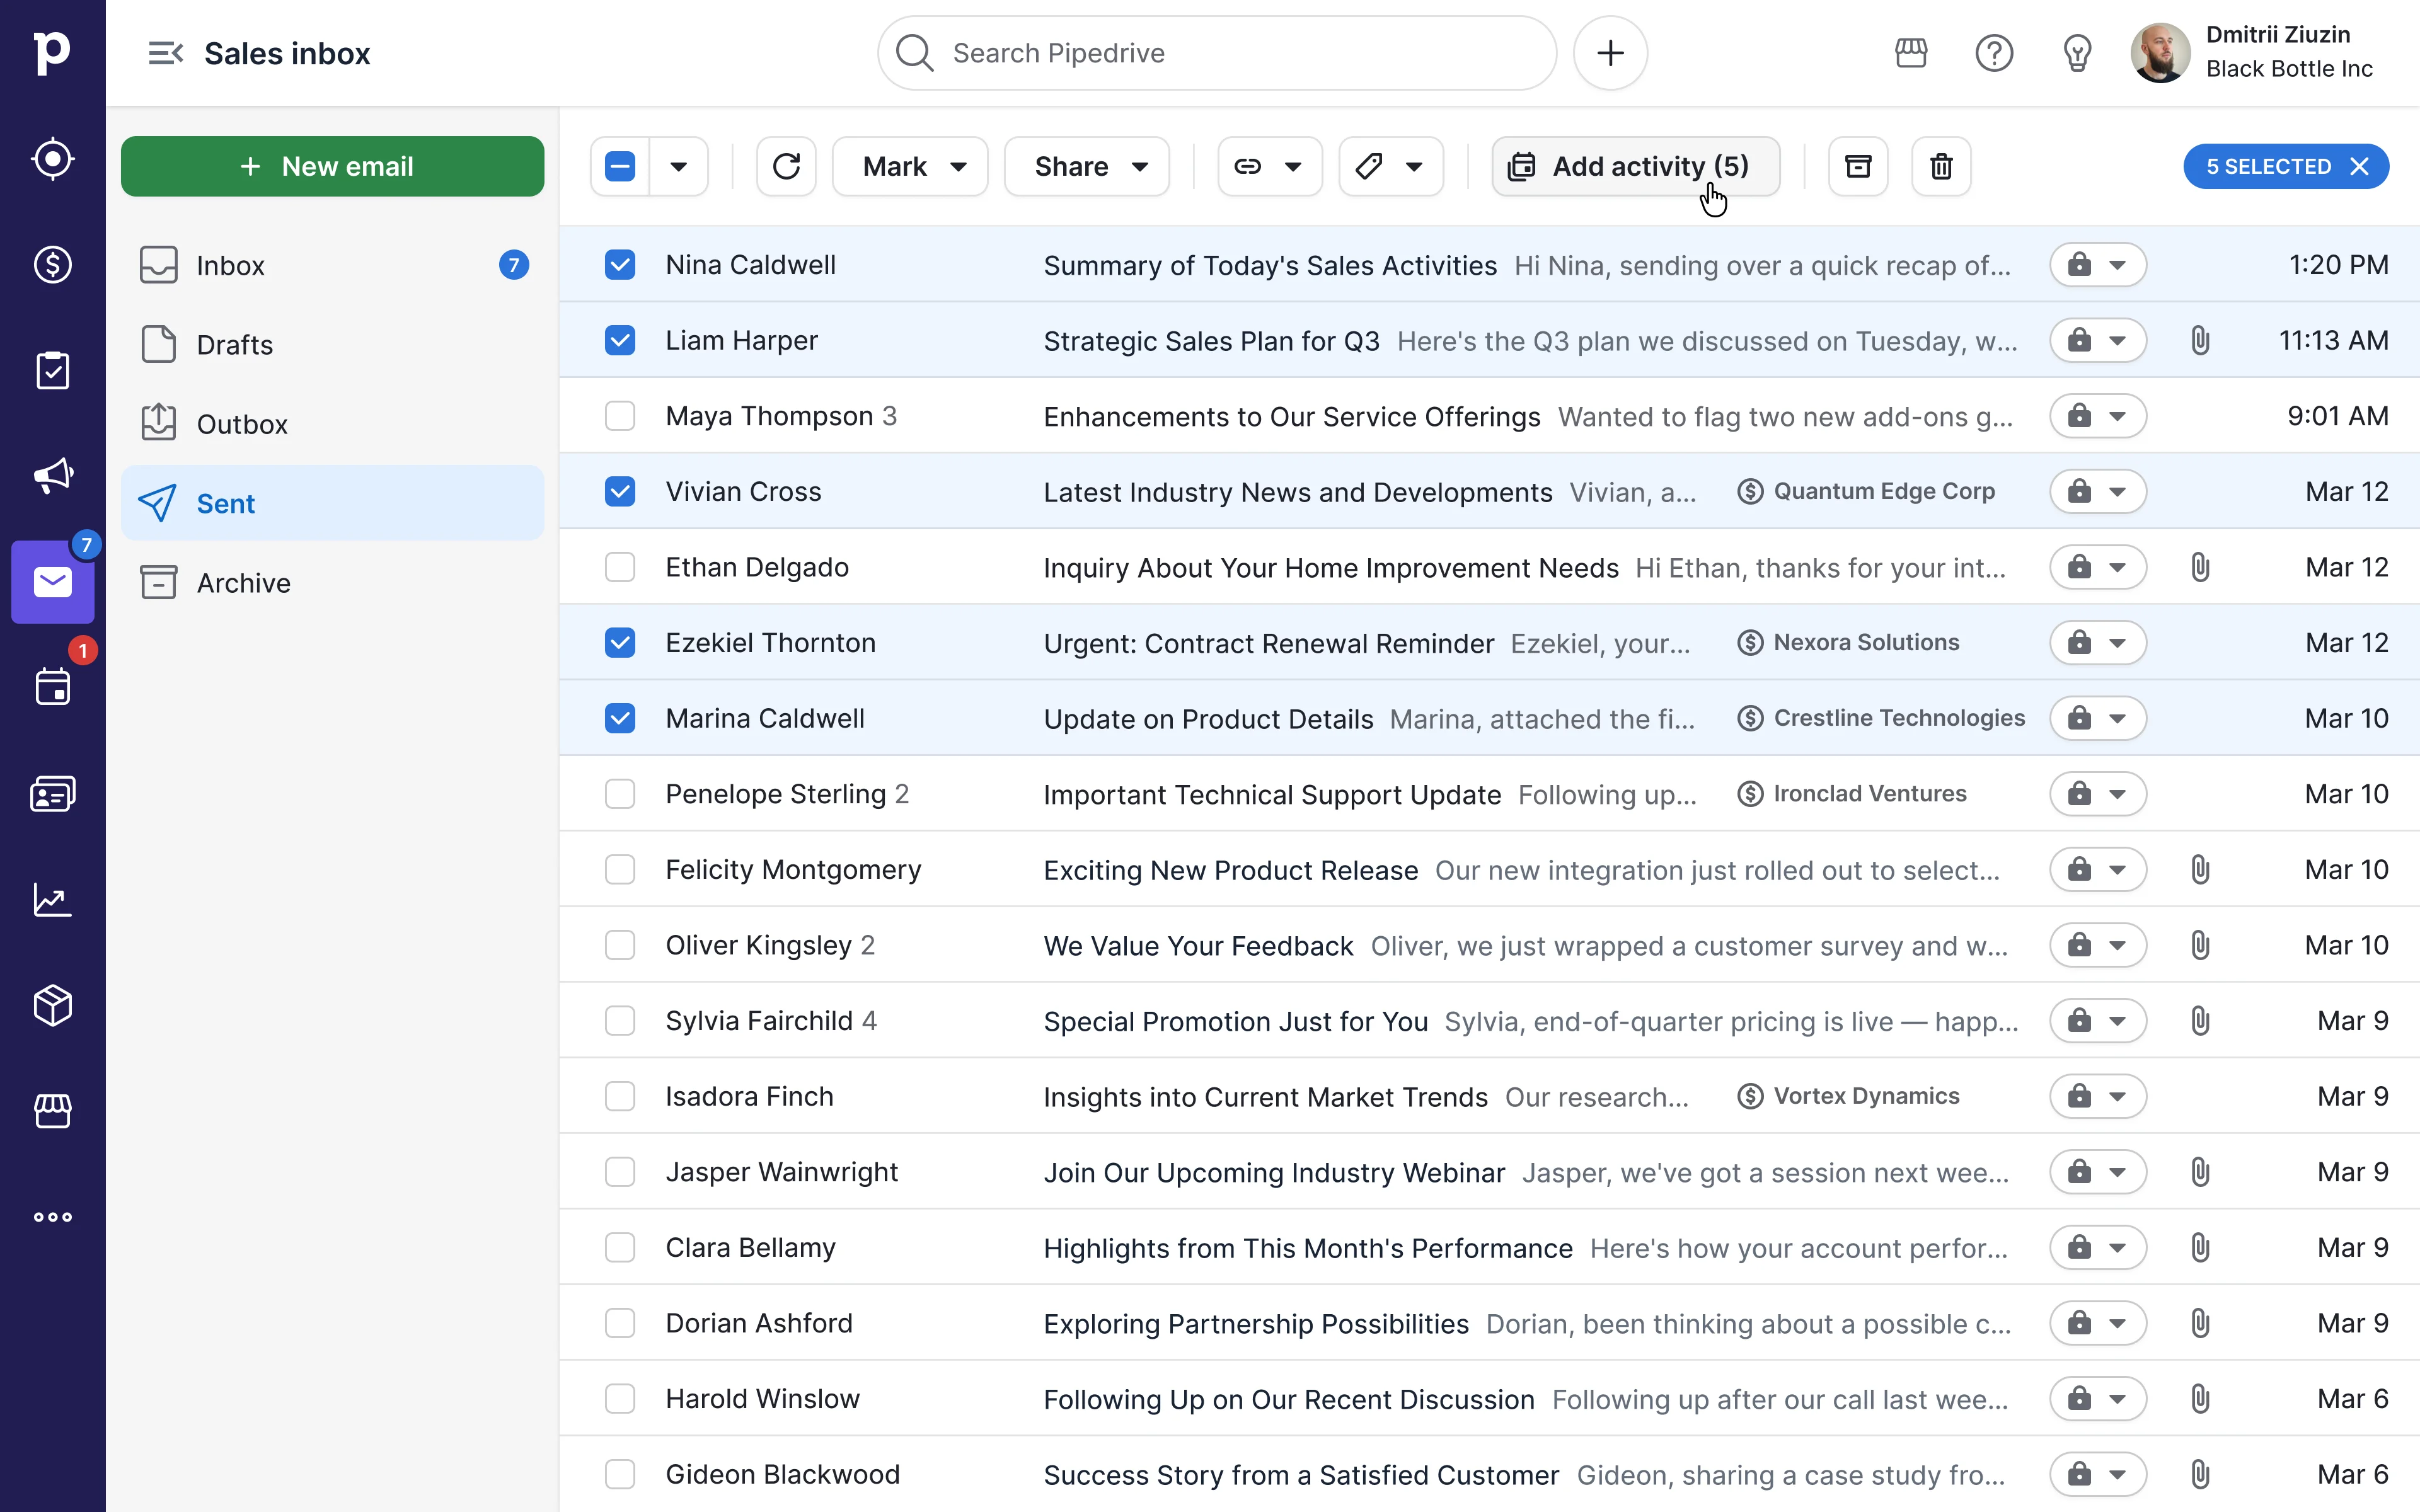
Task: Open Activities calendar sidebar icon
Action: click(x=52, y=688)
